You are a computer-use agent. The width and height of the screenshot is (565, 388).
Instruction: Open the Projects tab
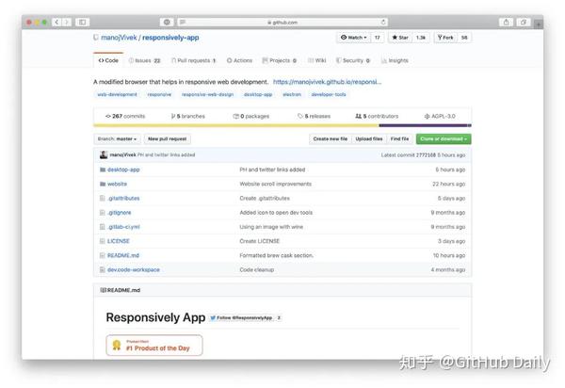pyautogui.click(x=280, y=60)
